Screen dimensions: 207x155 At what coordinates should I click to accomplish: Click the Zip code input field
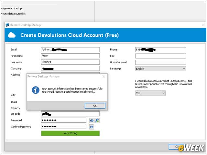pyautogui.click(x=71, y=114)
